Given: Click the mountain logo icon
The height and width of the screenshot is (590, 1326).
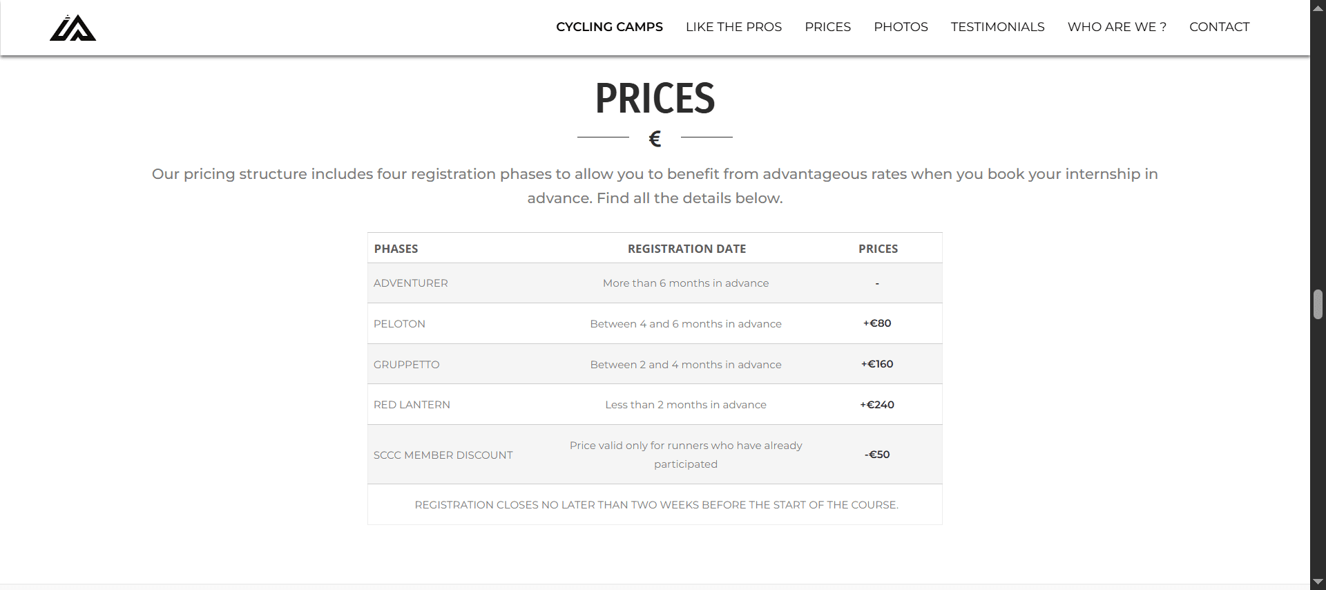Looking at the screenshot, I should tap(73, 28).
